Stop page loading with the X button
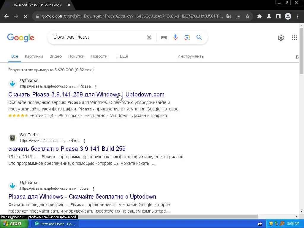304x228 pixels. pyautogui.click(x=26, y=17)
